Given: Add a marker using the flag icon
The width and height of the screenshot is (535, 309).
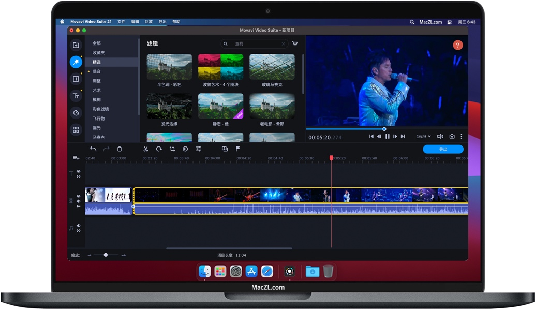Looking at the screenshot, I should point(237,149).
